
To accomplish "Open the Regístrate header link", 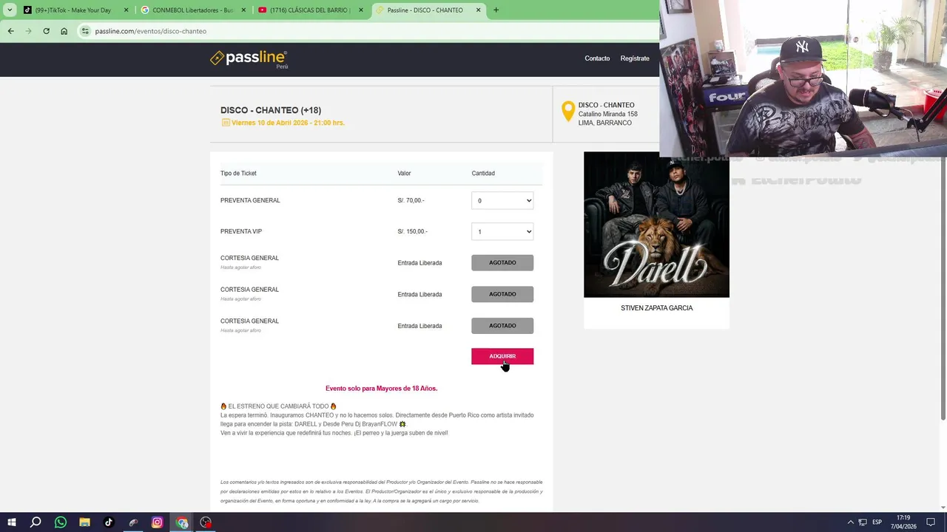I will pyautogui.click(x=635, y=58).
